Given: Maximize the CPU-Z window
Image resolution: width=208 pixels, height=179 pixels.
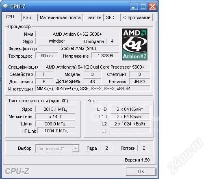Looking at the screenshot, I should (x=143, y=6).
